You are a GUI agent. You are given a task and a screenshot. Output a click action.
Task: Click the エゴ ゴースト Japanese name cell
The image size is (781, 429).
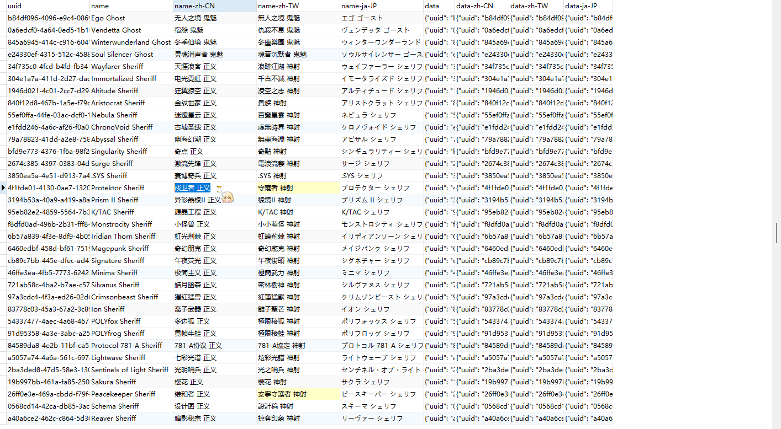coord(382,18)
